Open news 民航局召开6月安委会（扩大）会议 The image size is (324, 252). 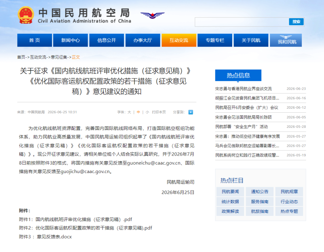[x=247, y=108]
